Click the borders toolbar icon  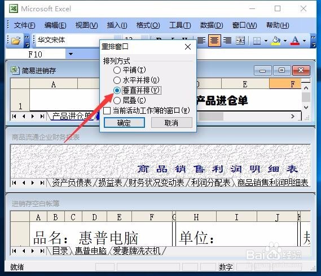[257, 41]
